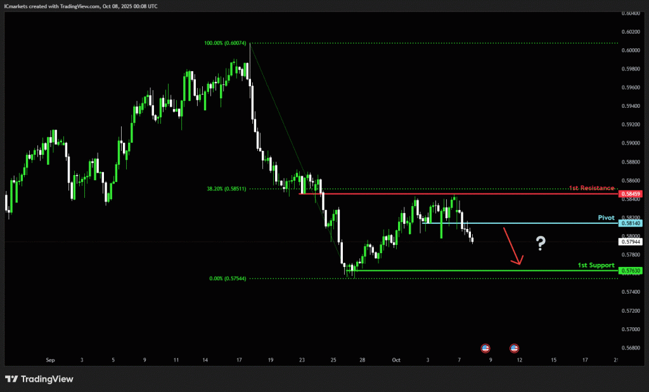This screenshot has height=392, width=649.
Task: Select the 100.00% (0.60074) Fibonacci label
Action: coord(226,43)
